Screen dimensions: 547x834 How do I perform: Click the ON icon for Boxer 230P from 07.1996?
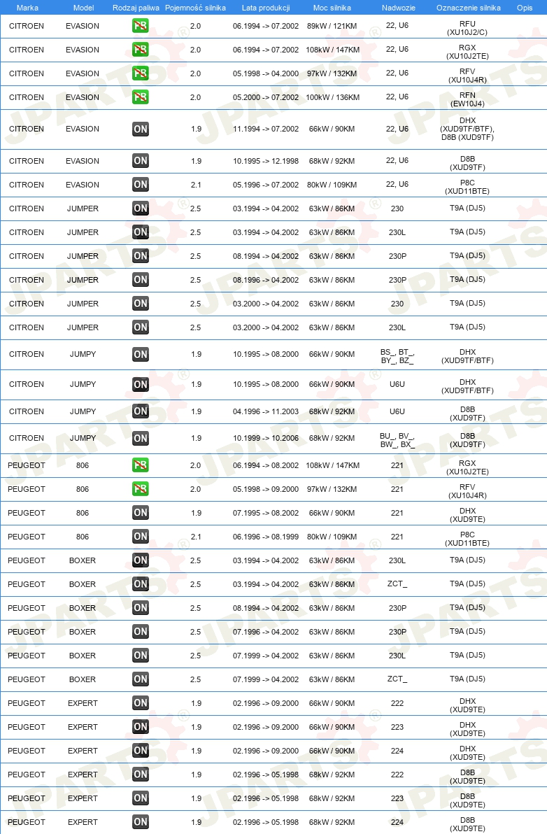coord(141,632)
